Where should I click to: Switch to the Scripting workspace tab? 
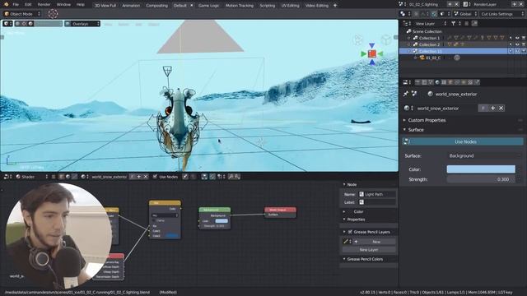[x=267, y=6]
